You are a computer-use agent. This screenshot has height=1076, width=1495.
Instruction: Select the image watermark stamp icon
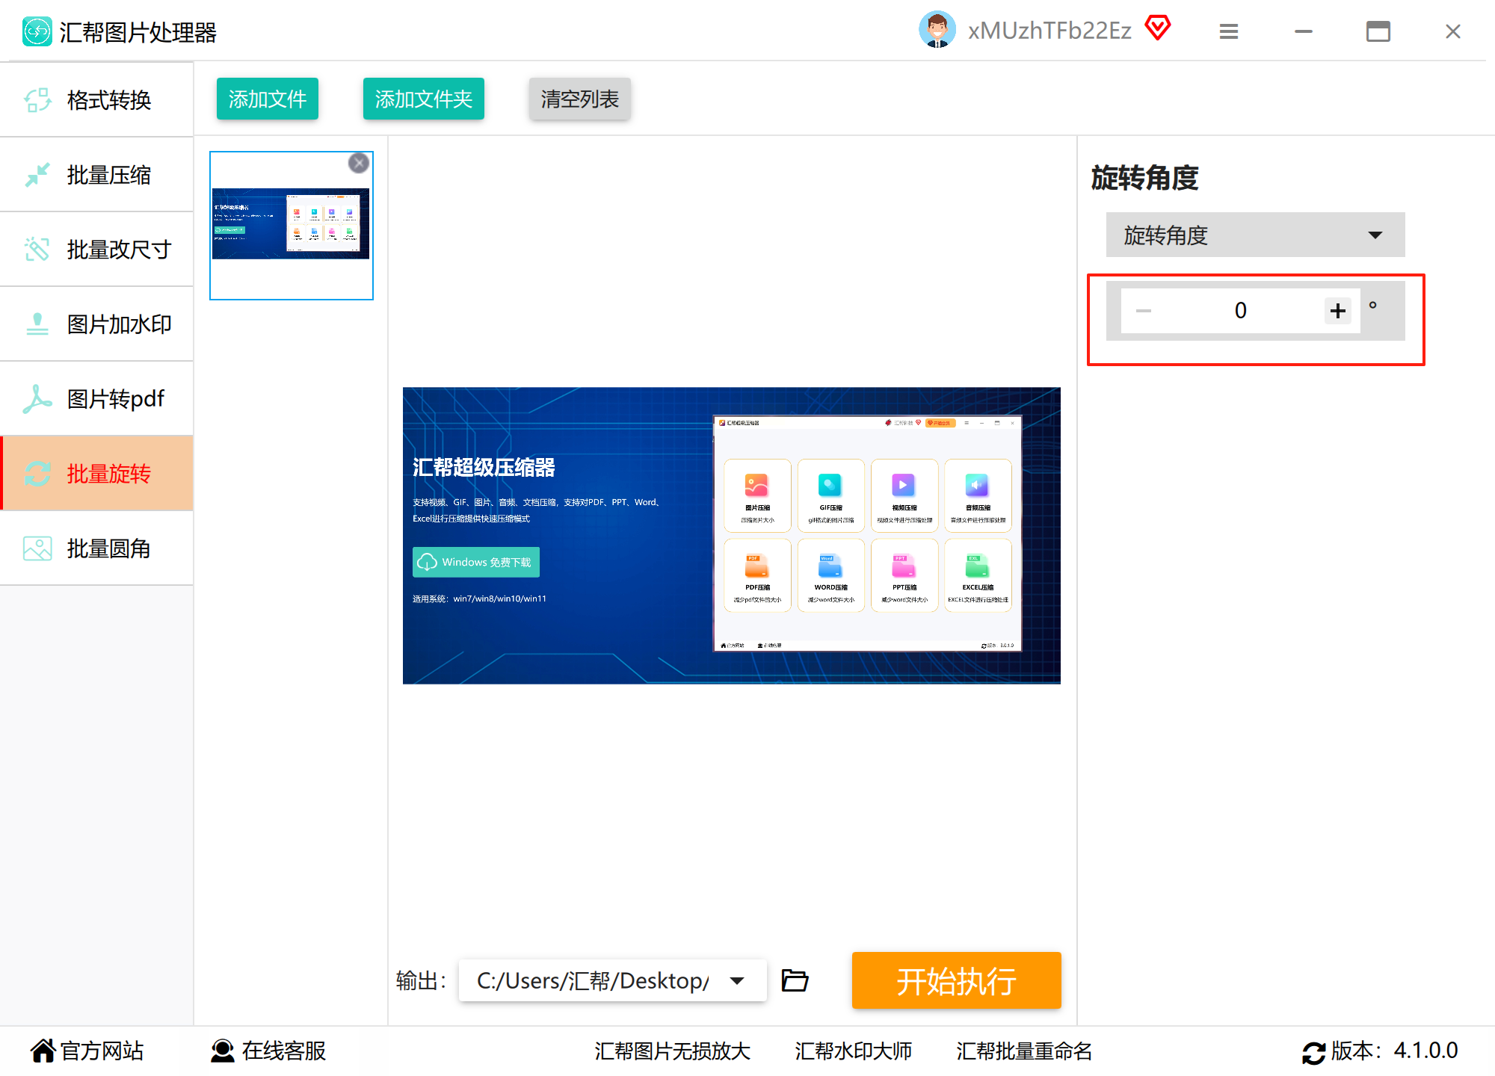(x=37, y=324)
